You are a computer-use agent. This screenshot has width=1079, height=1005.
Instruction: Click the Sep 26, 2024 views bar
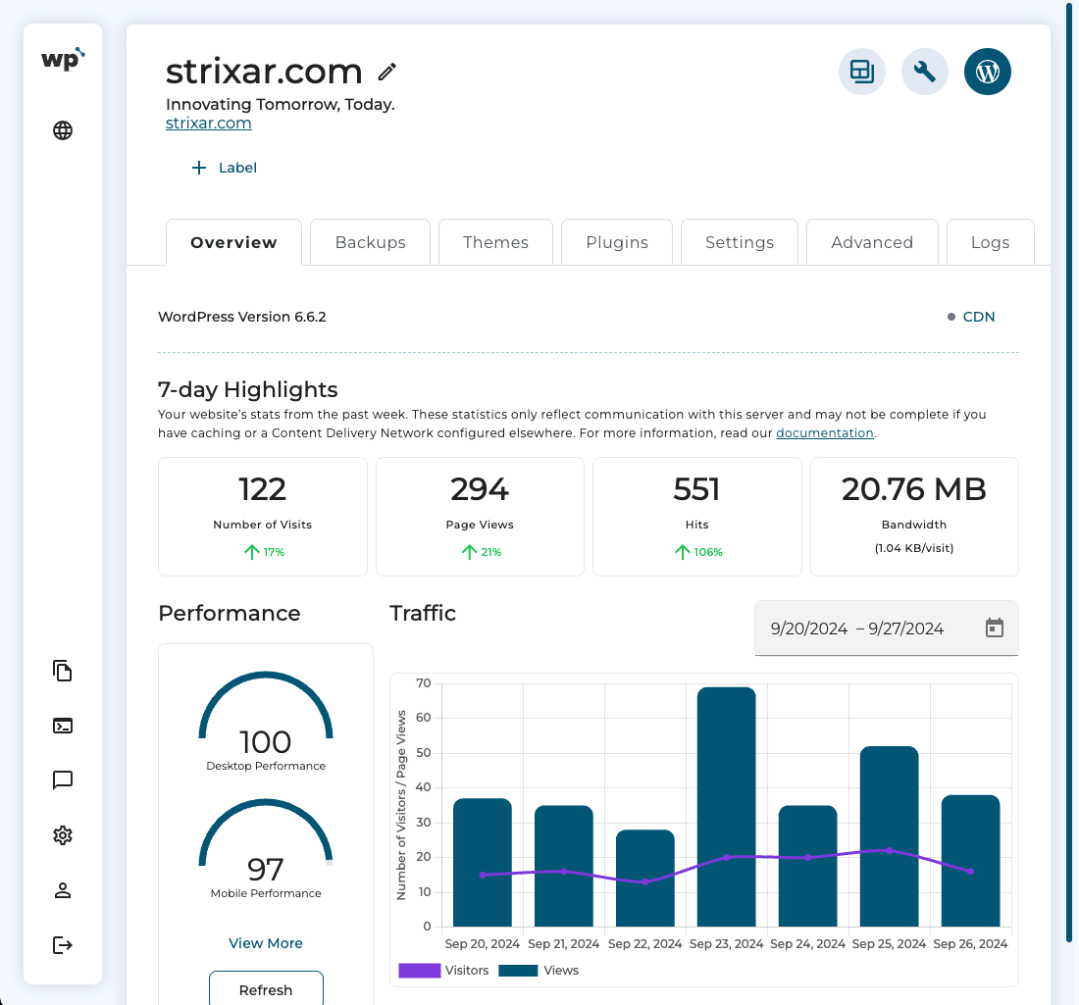coord(970,861)
